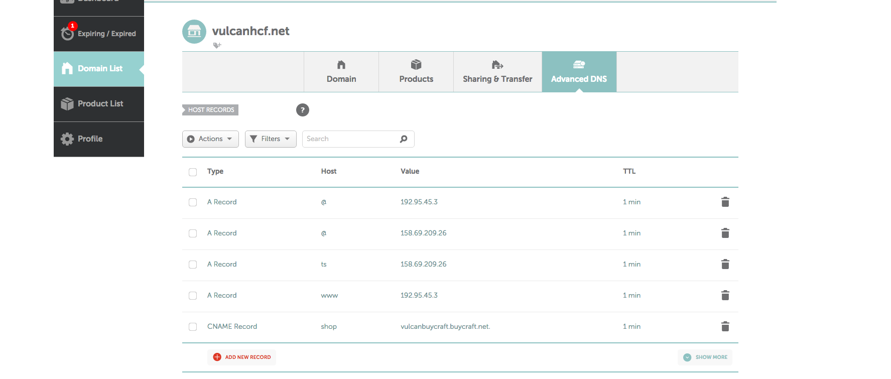
Task: Switch to the Products tab
Action: [x=416, y=72]
